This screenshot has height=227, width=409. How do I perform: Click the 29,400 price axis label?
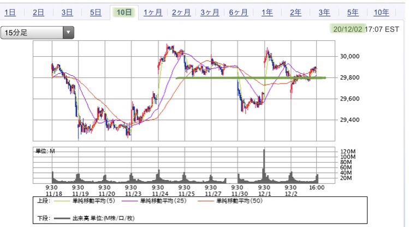(x=349, y=120)
